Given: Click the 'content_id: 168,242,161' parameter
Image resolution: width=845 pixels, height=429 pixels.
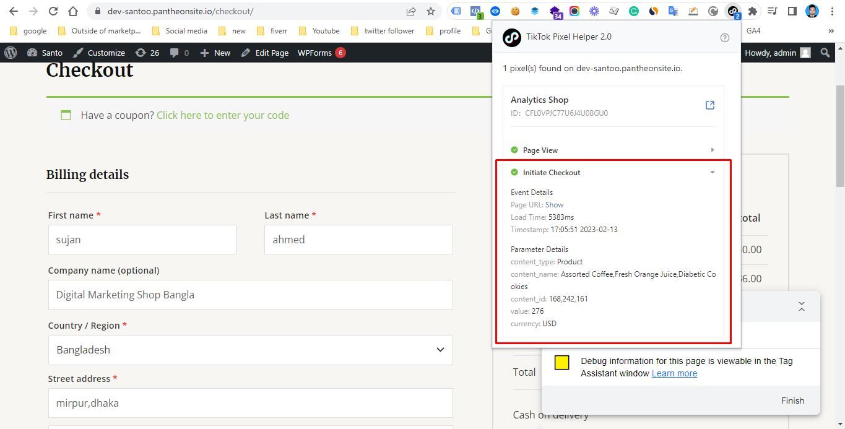Looking at the screenshot, I should tap(549, 299).
